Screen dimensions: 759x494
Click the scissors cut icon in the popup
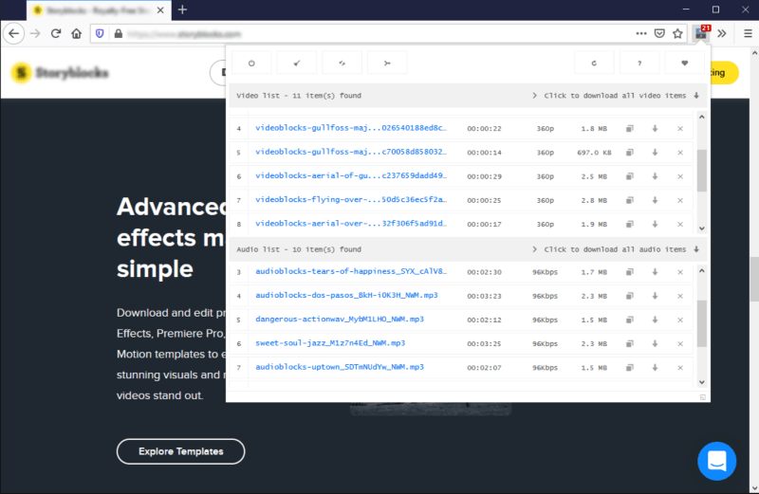click(387, 63)
